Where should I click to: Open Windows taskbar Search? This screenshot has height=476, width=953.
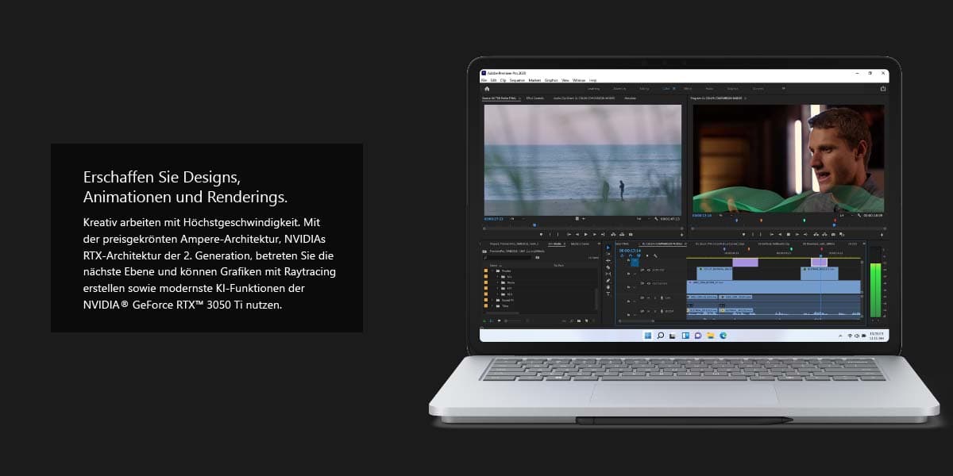(661, 336)
